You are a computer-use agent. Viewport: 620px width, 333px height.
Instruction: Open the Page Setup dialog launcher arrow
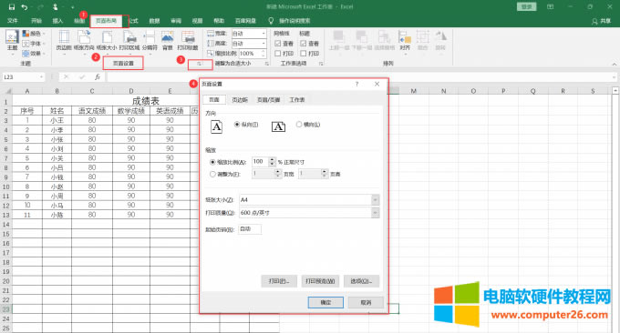pyautogui.click(x=200, y=63)
